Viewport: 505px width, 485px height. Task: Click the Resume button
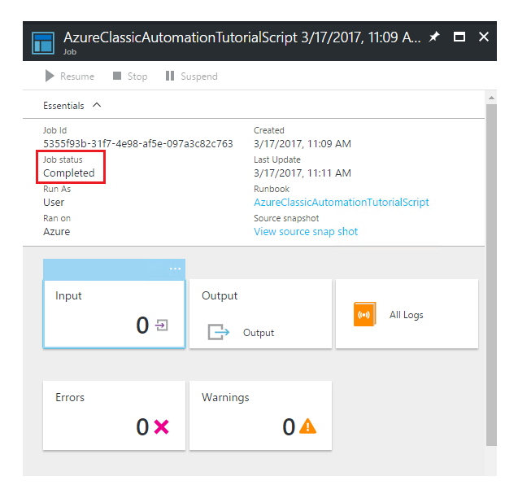click(70, 76)
